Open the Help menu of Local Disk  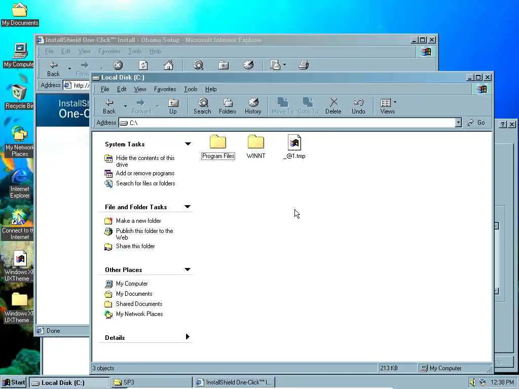(211, 89)
